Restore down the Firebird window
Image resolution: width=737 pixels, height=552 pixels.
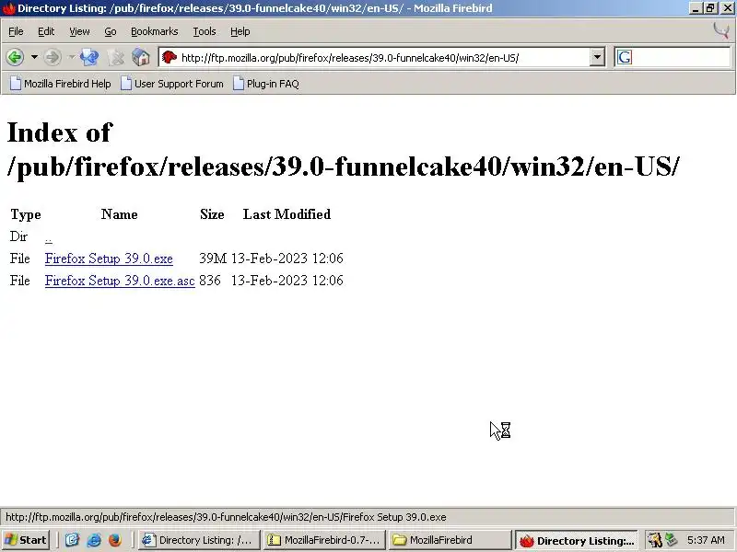(x=710, y=8)
